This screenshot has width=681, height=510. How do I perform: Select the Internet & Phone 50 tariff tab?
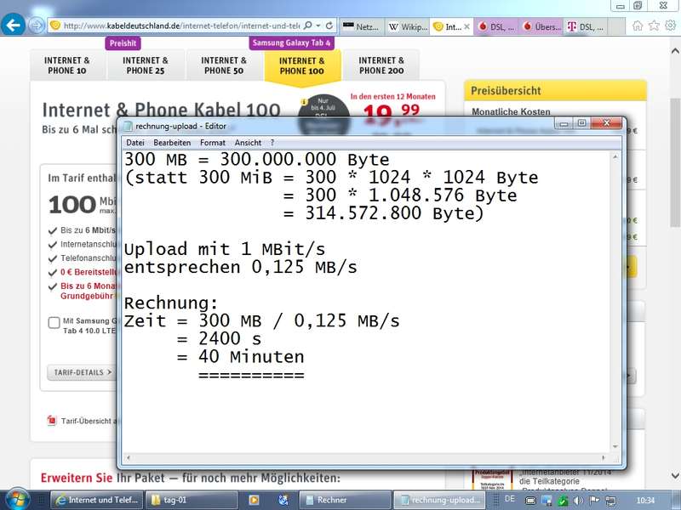point(224,65)
